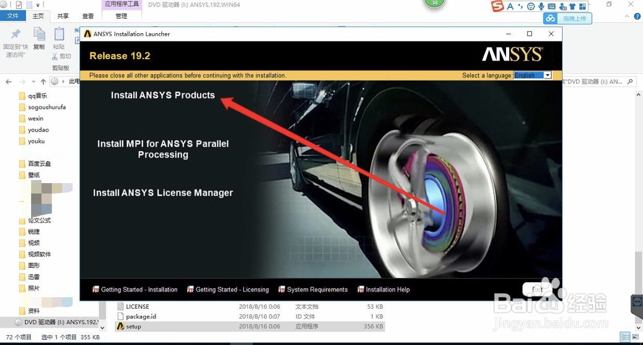Open the System Requirements document
The image size is (643, 345).
tap(313, 289)
